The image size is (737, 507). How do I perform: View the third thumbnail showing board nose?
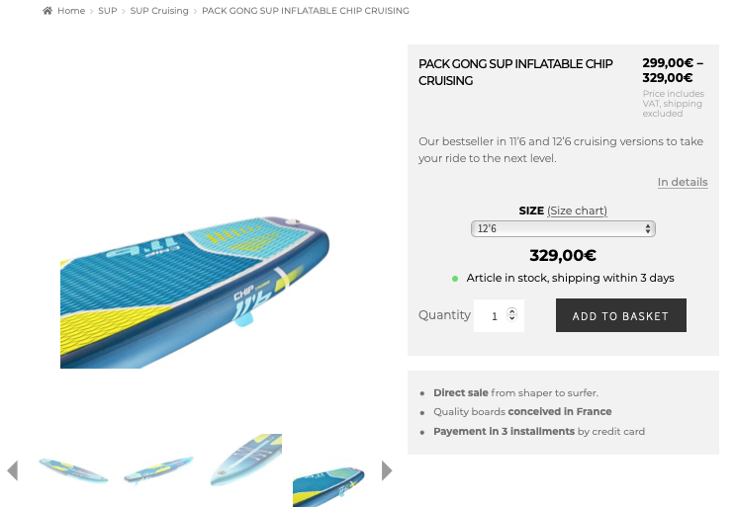coord(245,461)
